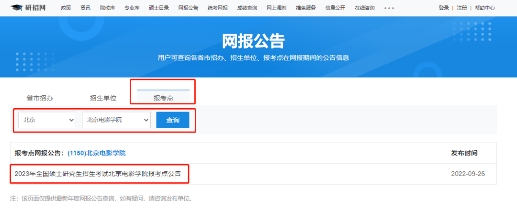The width and height of the screenshot is (517, 213).
Task: Open 成绩查询 in the navigation
Action: pos(247,8)
